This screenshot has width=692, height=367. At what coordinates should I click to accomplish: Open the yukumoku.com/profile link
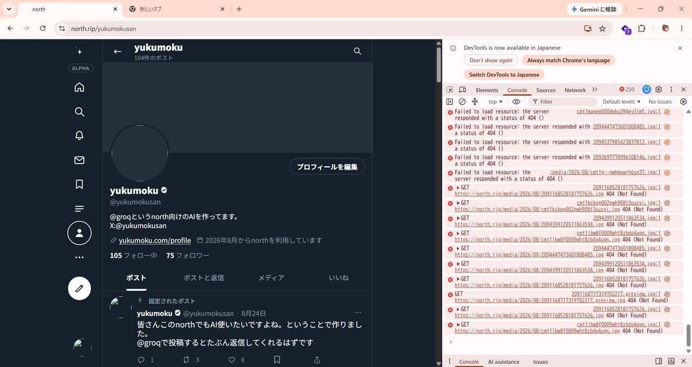coord(155,240)
